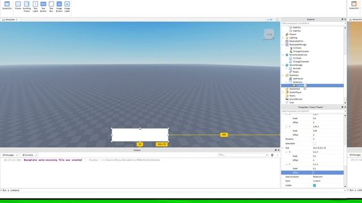
Task: Expand Lighting in Explorer
Action: coord(283,38)
